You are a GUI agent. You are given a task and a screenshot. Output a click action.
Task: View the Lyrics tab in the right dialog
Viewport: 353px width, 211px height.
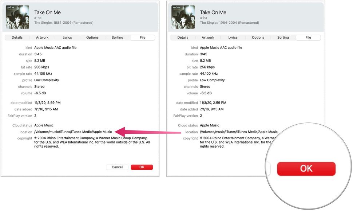coord(233,37)
